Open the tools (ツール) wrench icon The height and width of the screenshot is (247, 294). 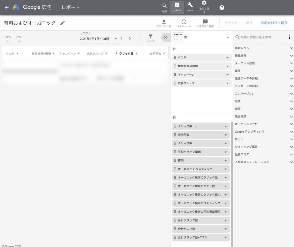[x=190, y=5]
